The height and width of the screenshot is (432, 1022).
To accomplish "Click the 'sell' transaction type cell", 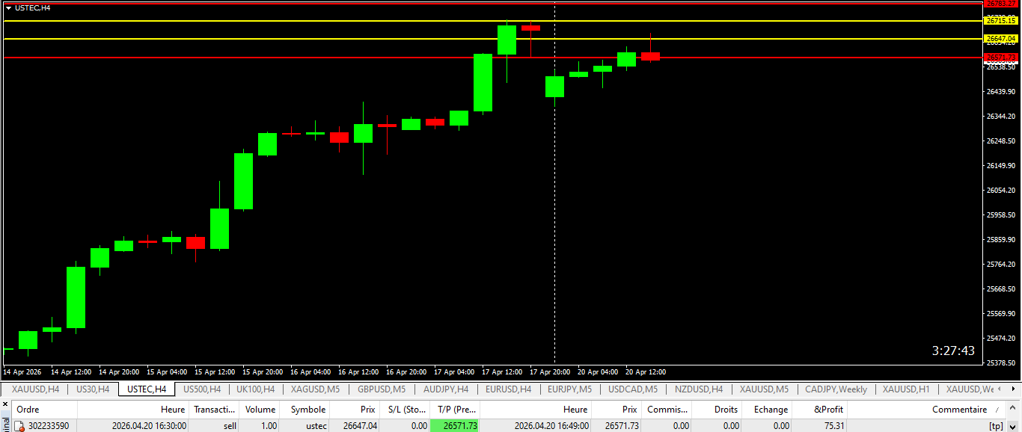I will [230, 426].
